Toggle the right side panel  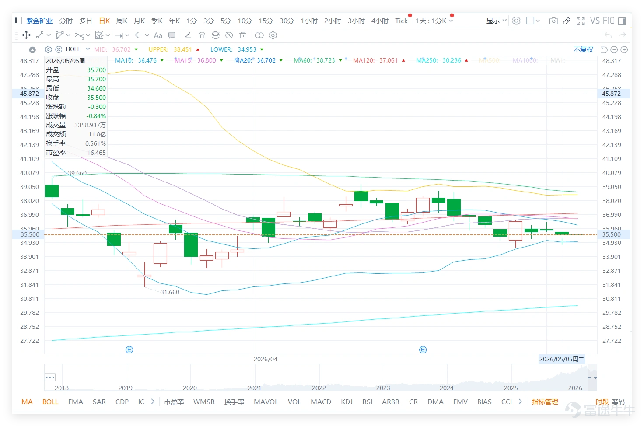[x=622, y=21]
